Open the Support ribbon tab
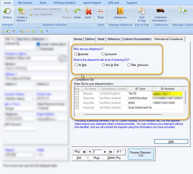 click(x=131, y=3)
